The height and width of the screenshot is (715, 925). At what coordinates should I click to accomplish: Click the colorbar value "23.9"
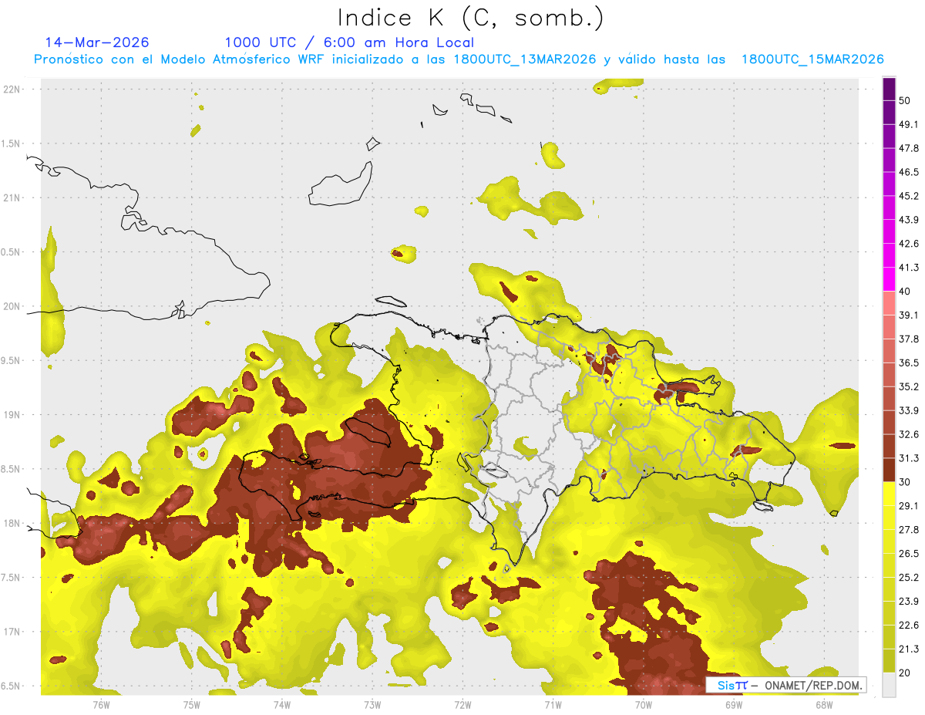pyautogui.click(x=909, y=601)
